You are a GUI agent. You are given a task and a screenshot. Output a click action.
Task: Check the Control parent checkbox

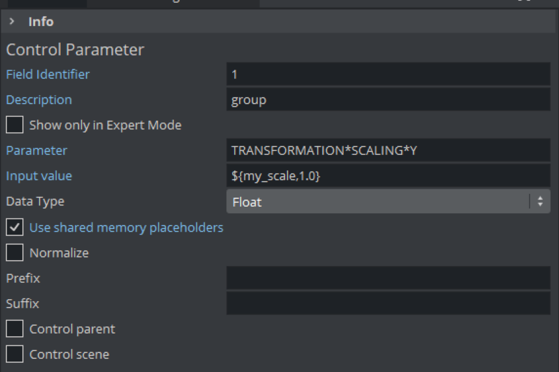pos(14,329)
